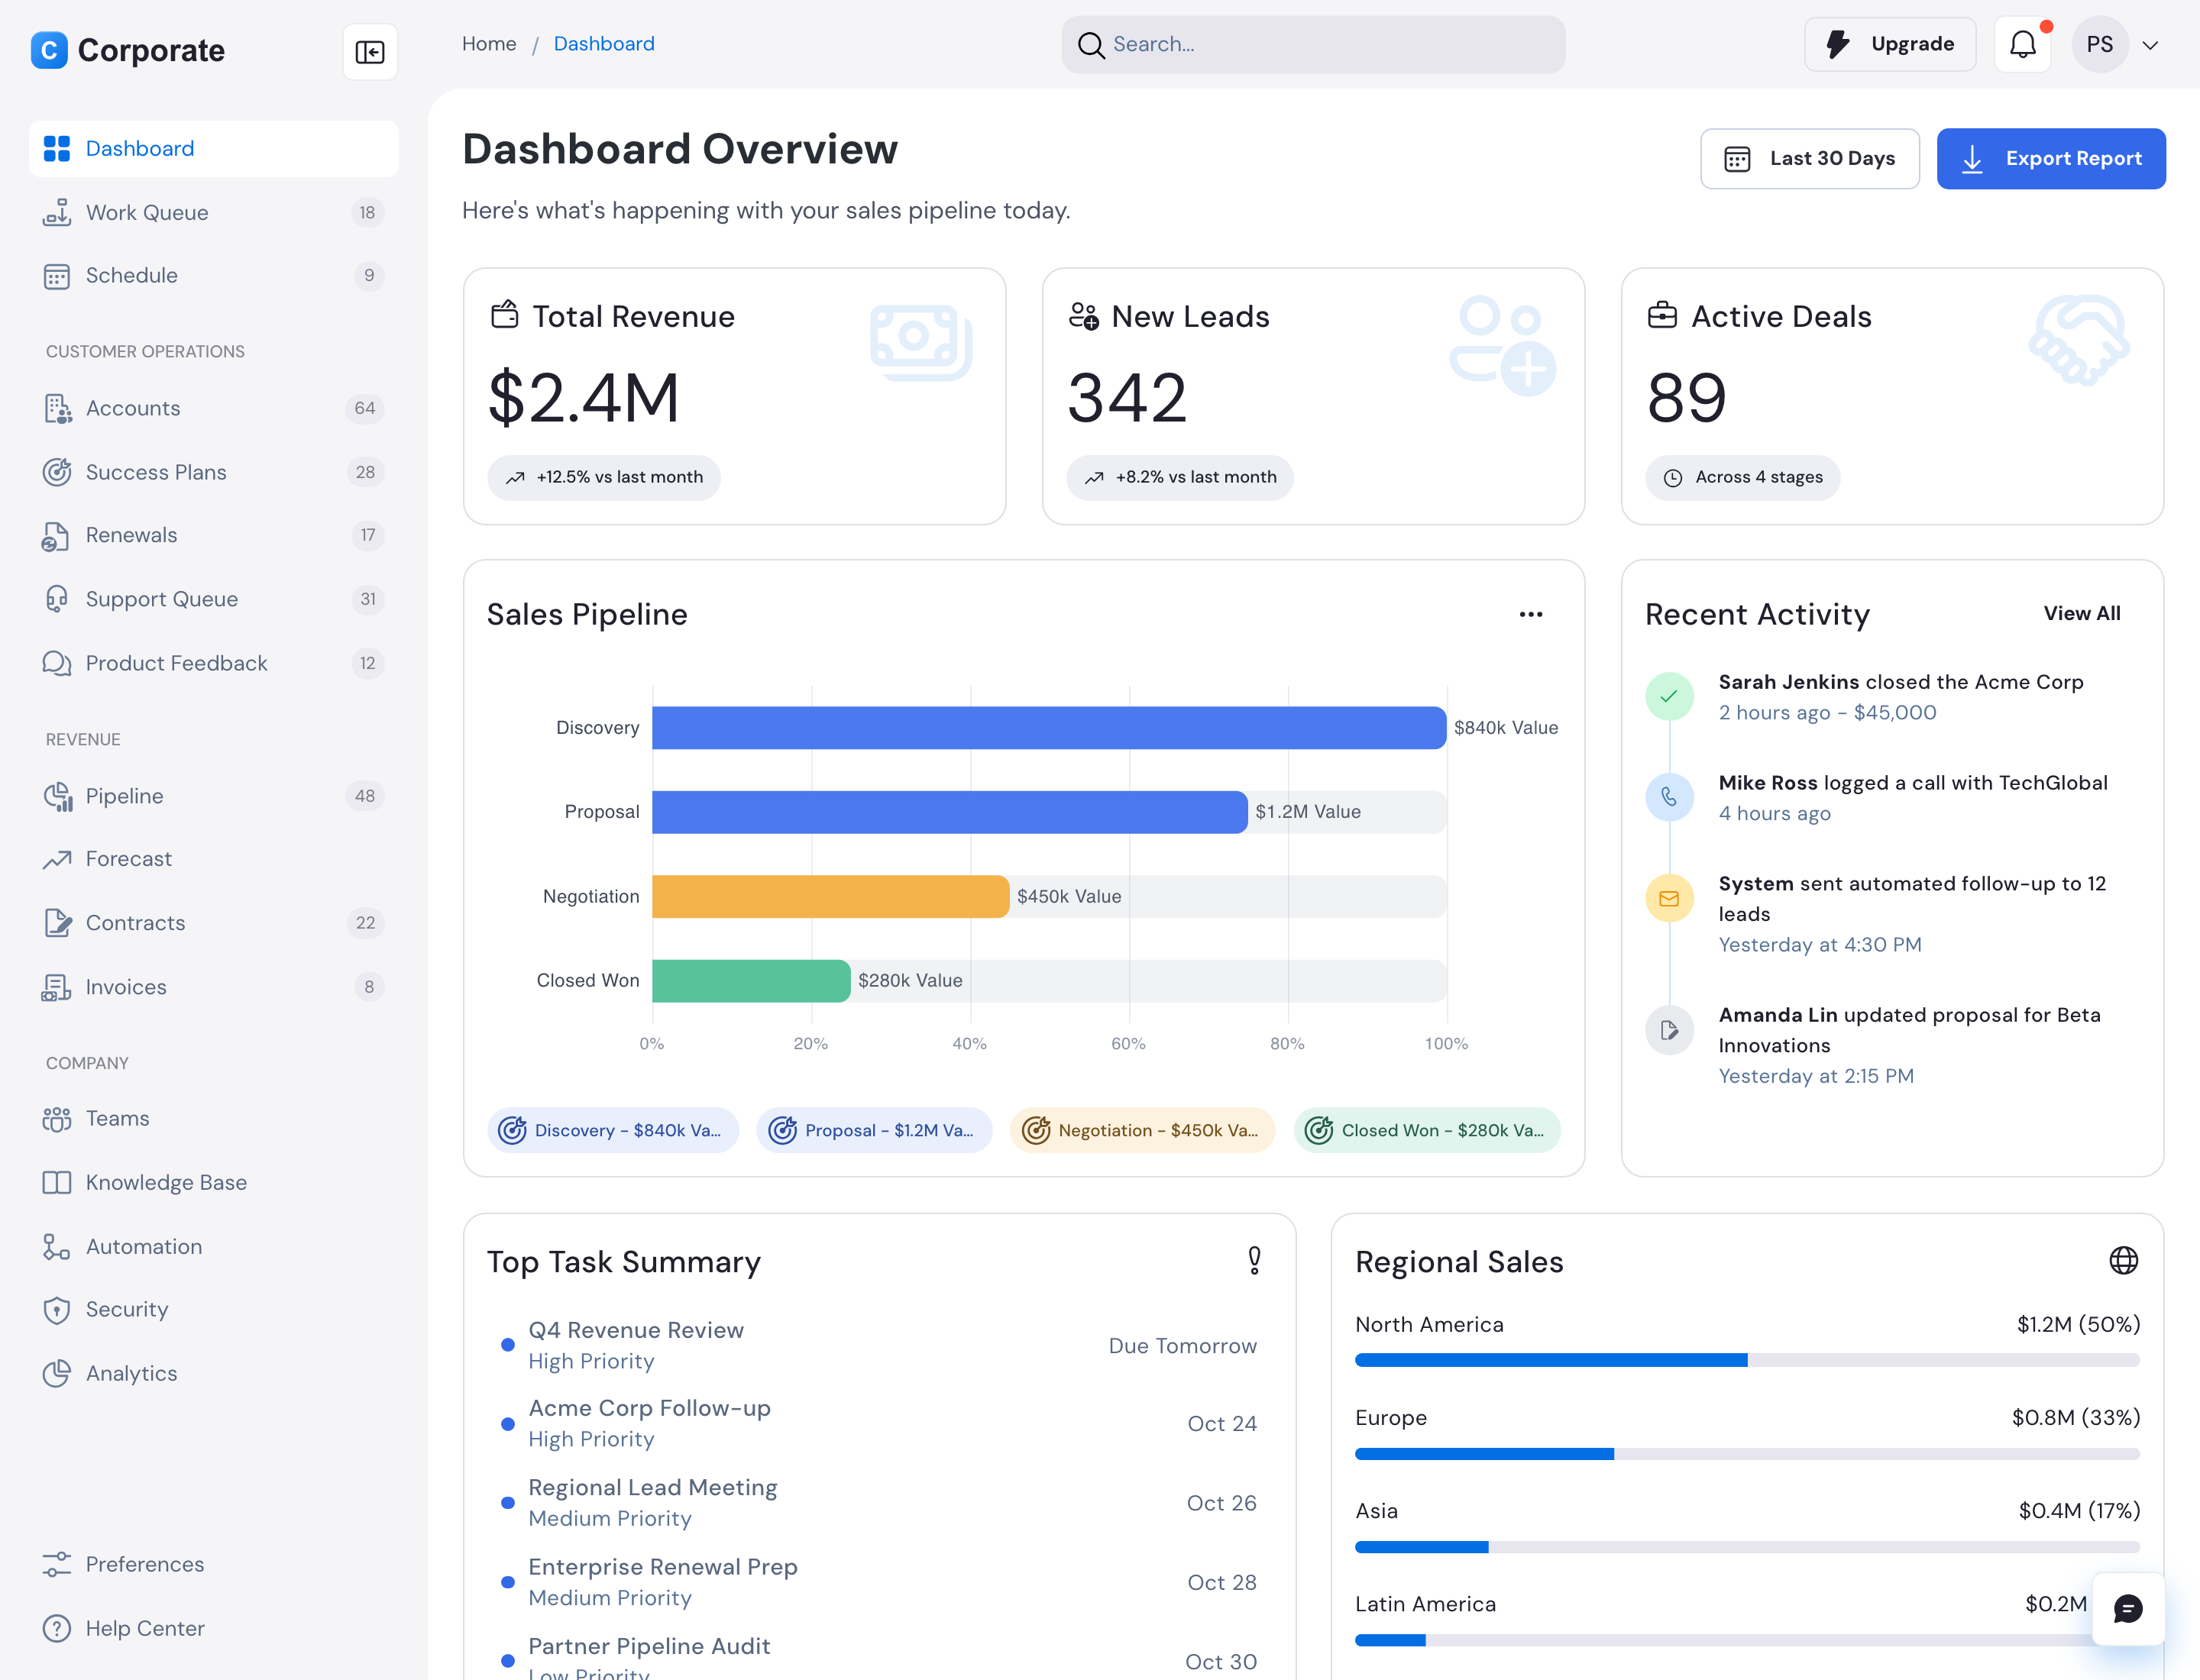Click the globe icon in Regional Sales

point(2123,1260)
